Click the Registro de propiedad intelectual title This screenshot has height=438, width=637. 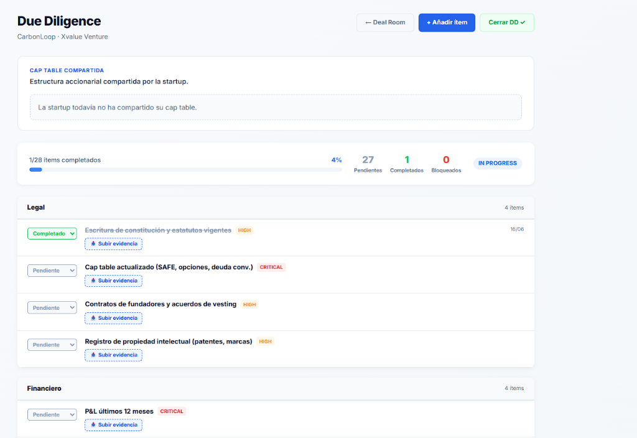169,342
